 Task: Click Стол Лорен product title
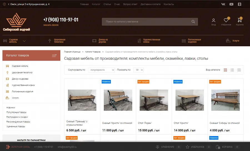(x=145, y=123)
